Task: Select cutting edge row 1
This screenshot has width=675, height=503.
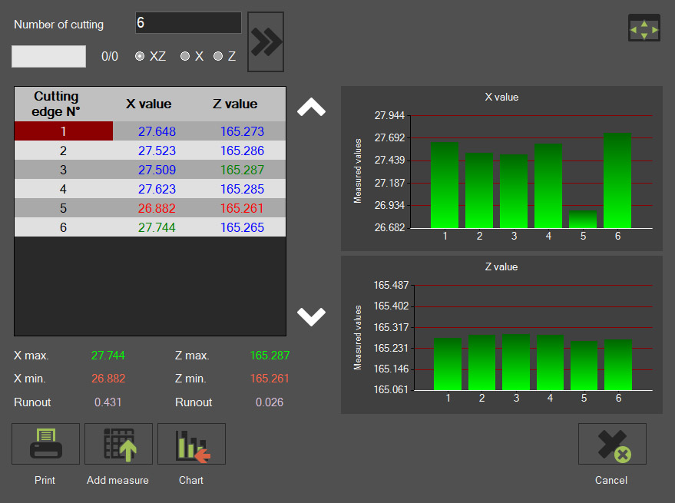Action: pos(64,131)
